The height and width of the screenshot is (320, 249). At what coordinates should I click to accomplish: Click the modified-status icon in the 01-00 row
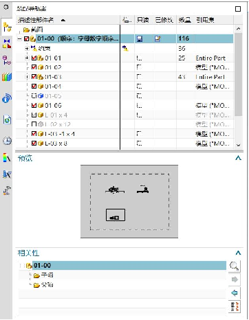pyautogui.click(x=158, y=38)
